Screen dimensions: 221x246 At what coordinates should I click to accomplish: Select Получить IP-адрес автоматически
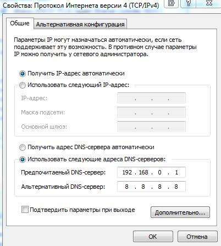[x=23, y=74]
